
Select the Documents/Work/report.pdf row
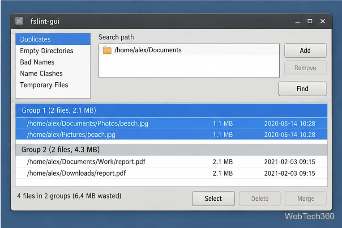click(171, 162)
